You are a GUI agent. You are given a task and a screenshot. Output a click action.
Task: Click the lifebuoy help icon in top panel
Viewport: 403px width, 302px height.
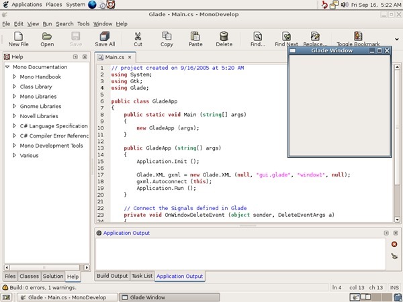click(111, 5)
